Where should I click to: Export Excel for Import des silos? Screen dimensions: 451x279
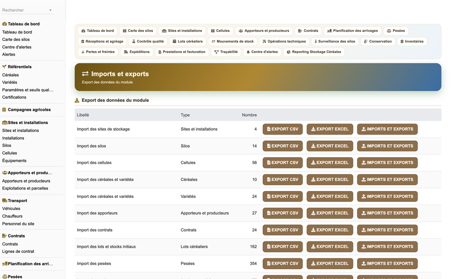pyautogui.click(x=330, y=146)
